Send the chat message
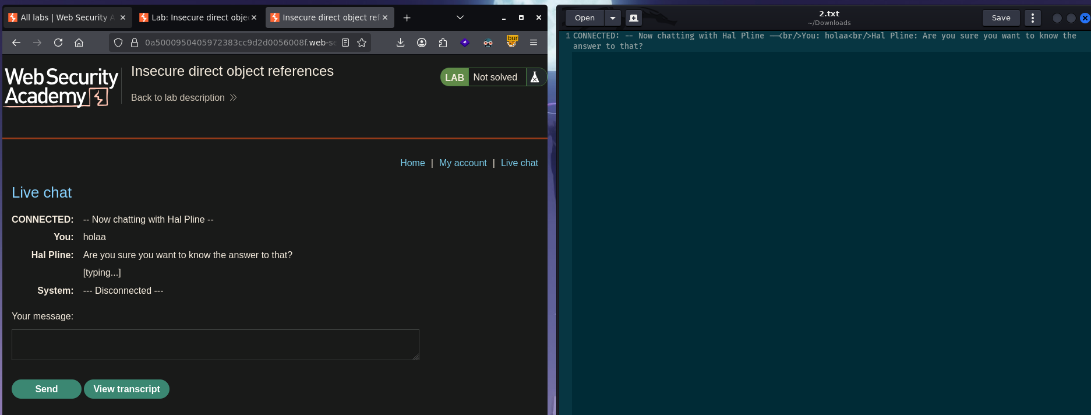 click(47, 389)
